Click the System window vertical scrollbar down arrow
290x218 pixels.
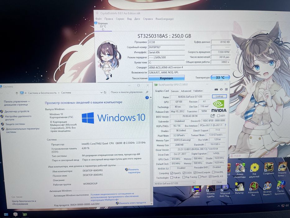pyautogui.click(x=151, y=203)
